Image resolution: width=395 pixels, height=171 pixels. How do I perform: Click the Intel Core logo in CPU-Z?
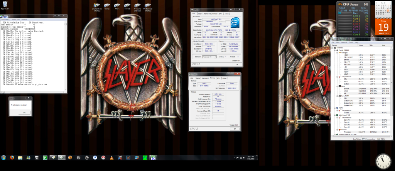pos(235,23)
